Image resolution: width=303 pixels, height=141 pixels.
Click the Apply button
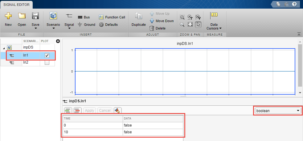click(89, 110)
